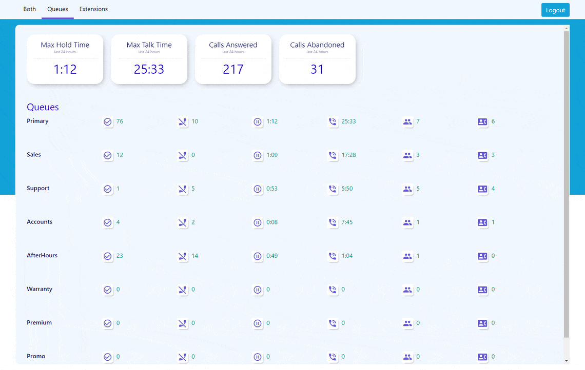The height and width of the screenshot is (370, 585).
Task: Select the answered checkmark icon for Promo
Action: [108, 357]
